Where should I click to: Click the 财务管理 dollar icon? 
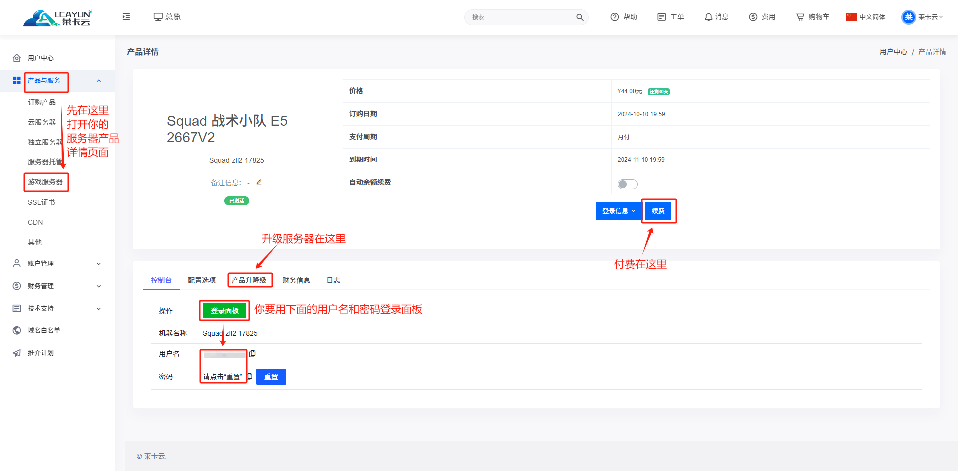coord(17,286)
